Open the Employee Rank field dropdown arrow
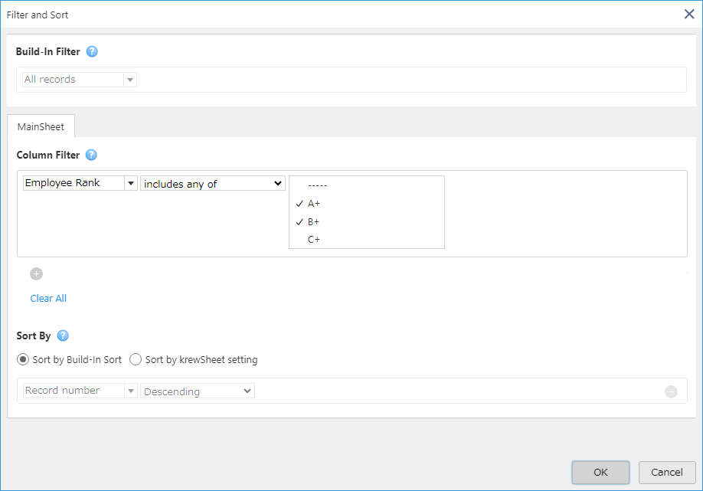This screenshot has height=491, width=703. [131, 183]
